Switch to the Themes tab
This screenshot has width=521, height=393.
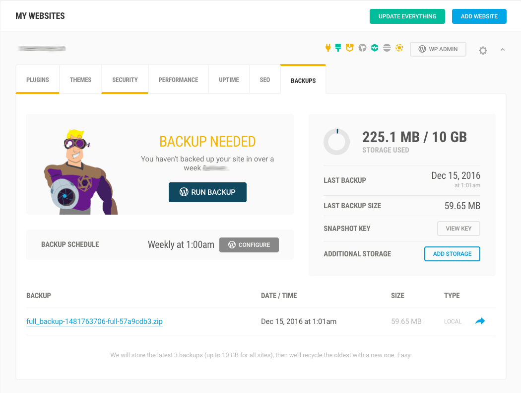click(x=80, y=80)
